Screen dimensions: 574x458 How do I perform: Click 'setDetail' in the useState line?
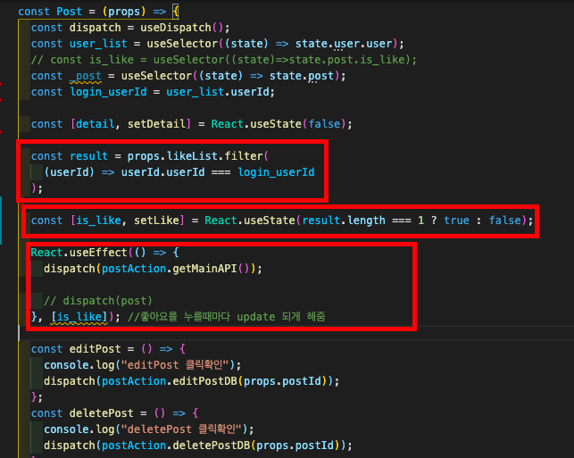tap(157, 124)
